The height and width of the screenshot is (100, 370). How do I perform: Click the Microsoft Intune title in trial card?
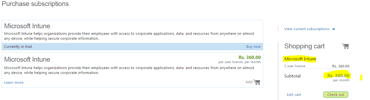(27, 26)
